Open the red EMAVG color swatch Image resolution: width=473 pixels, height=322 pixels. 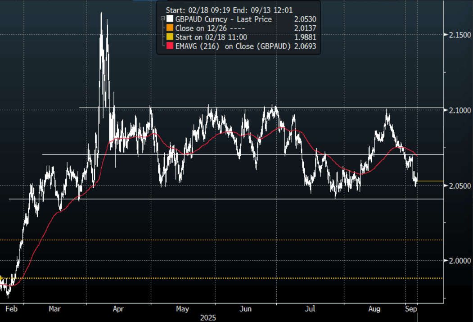tap(169, 46)
